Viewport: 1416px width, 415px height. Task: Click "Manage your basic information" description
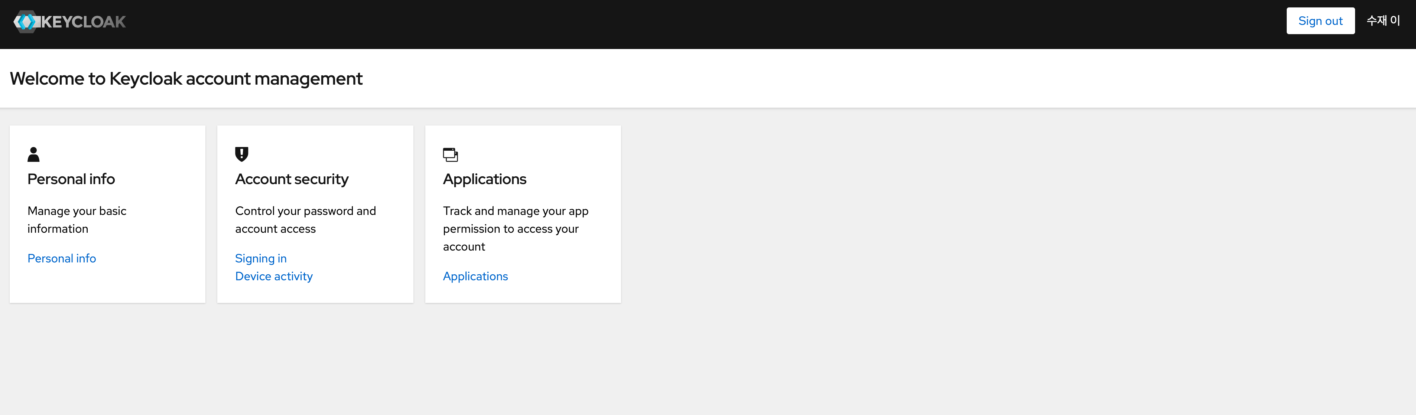point(77,220)
